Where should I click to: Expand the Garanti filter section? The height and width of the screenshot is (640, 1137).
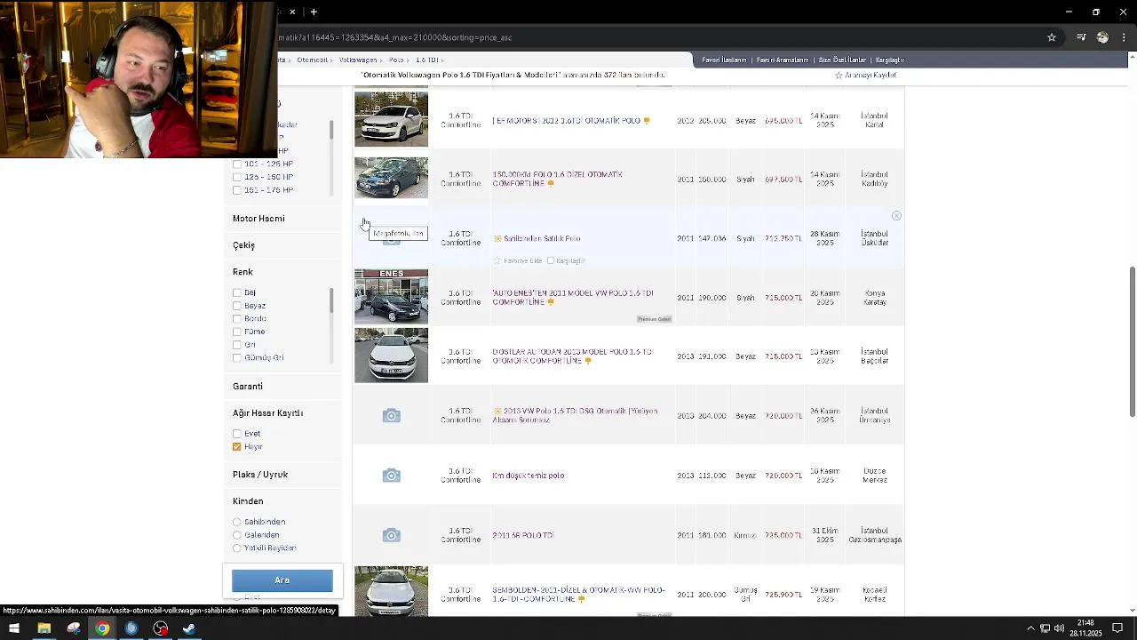click(248, 387)
